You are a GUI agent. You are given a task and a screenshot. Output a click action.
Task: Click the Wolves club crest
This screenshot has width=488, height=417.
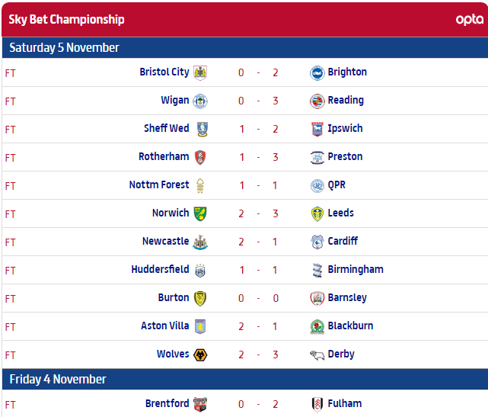[x=200, y=355]
